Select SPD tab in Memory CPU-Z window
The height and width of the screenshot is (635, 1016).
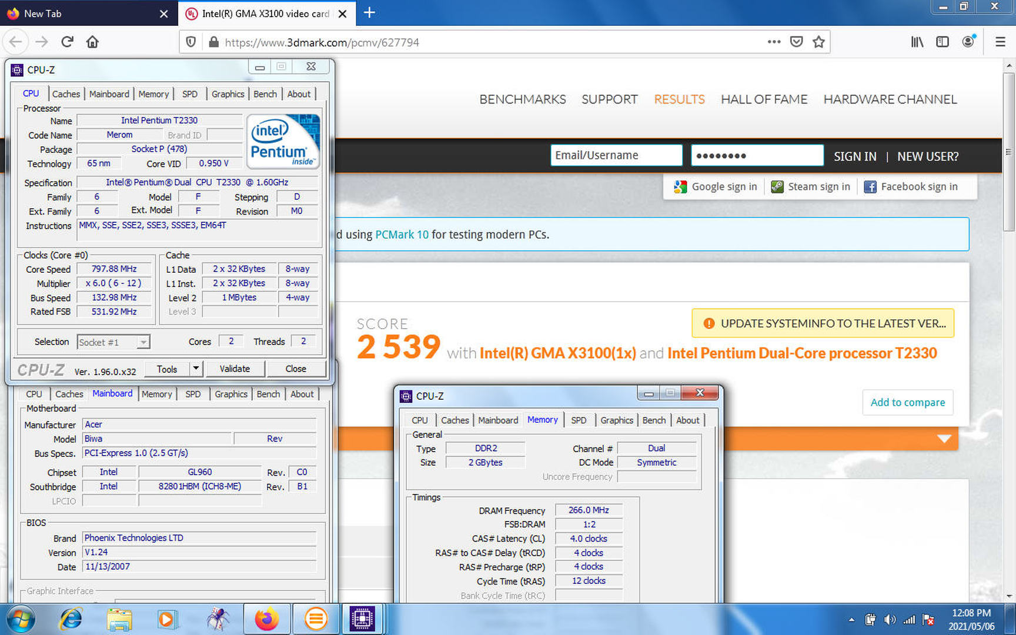[579, 420]
